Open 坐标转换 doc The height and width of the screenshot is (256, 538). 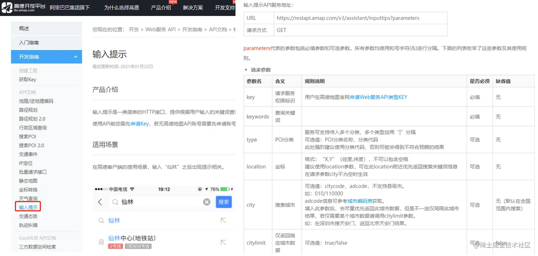(x=28, y=190)
